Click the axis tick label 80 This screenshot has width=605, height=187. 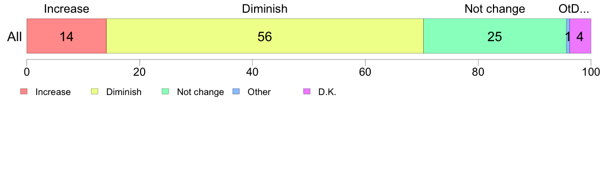pyautogui.click(x=478, y=72)
